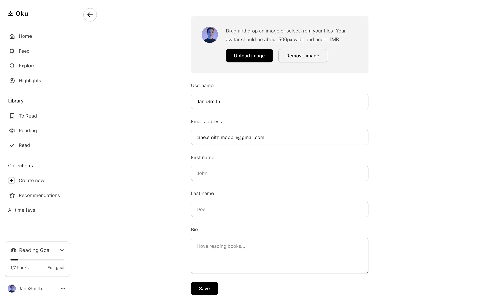Click the Highlights icon in sidebar
Image resolution: width=484 pixels, height=302 pixels.
pyautogui.click(x=12, y=81)
